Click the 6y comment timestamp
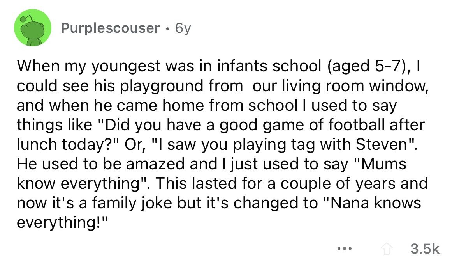This screenshot has width=459, height=268. pyautogui.click(x=183, y=28)
